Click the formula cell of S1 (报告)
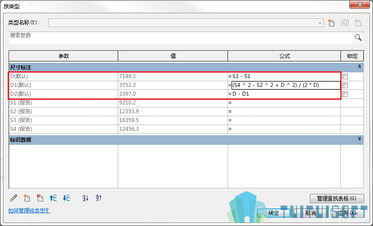This screenshot has width=373, height=226. point(284,103)
